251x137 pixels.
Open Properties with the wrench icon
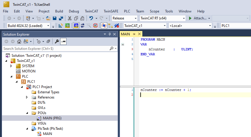click(x=57, y=41)
